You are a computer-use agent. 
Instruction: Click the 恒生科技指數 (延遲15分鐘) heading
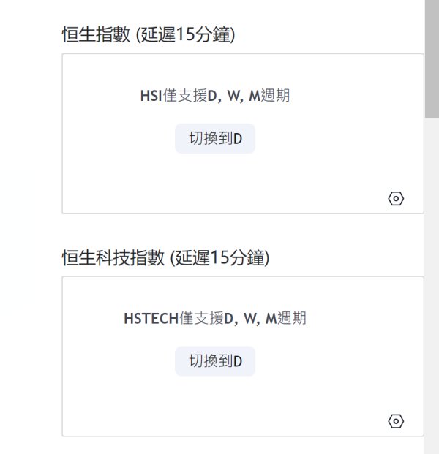click(x=166, y=257)
